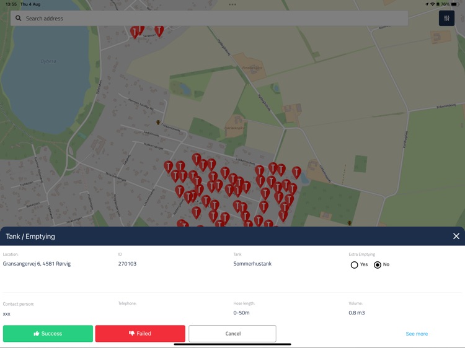Open the See more link

417,334
